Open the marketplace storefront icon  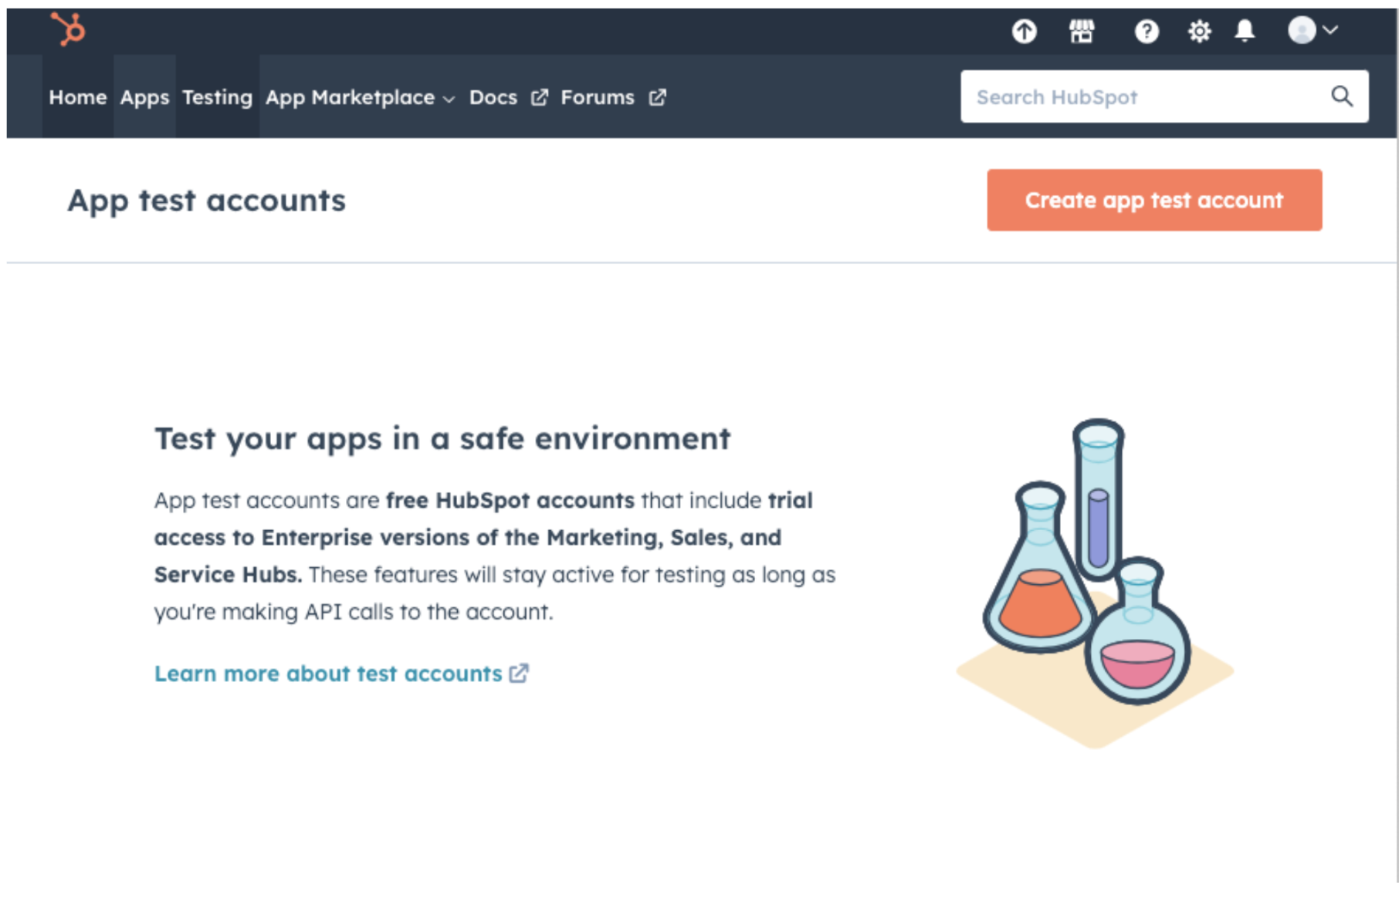point(1081,32)
